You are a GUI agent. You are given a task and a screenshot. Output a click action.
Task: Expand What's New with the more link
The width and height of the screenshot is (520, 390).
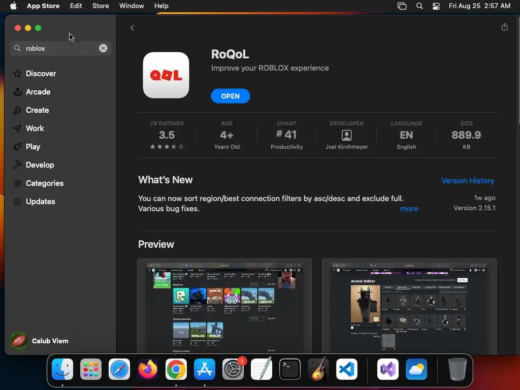[x=409, y=209]
